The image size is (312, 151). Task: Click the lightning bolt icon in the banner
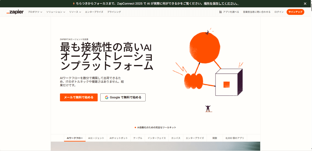(74, 4)
